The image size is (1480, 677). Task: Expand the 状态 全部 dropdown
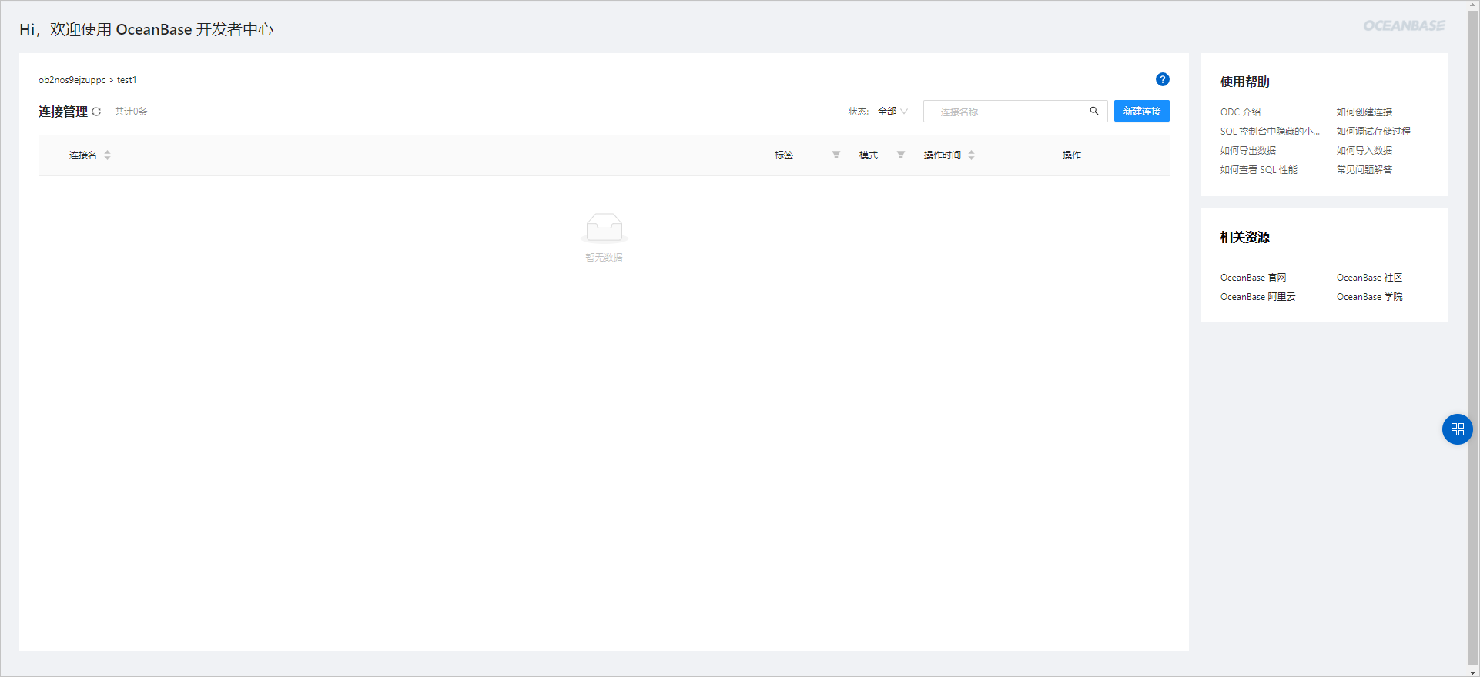point(892,112)
